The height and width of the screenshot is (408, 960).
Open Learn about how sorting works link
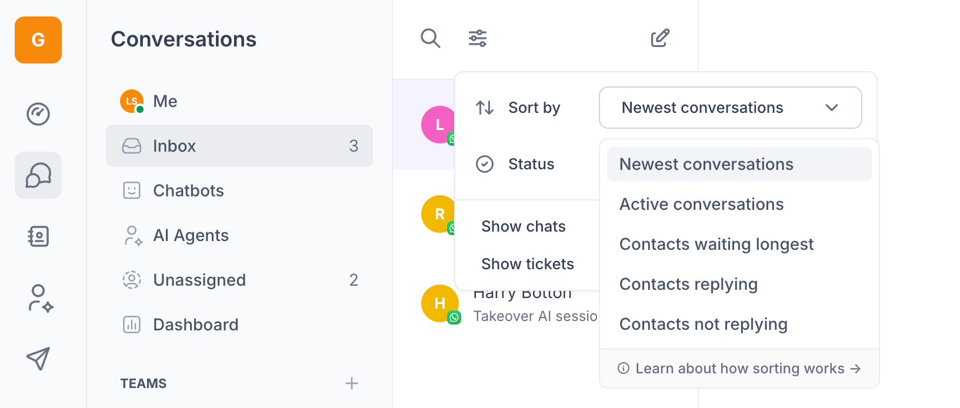(739, 369)
